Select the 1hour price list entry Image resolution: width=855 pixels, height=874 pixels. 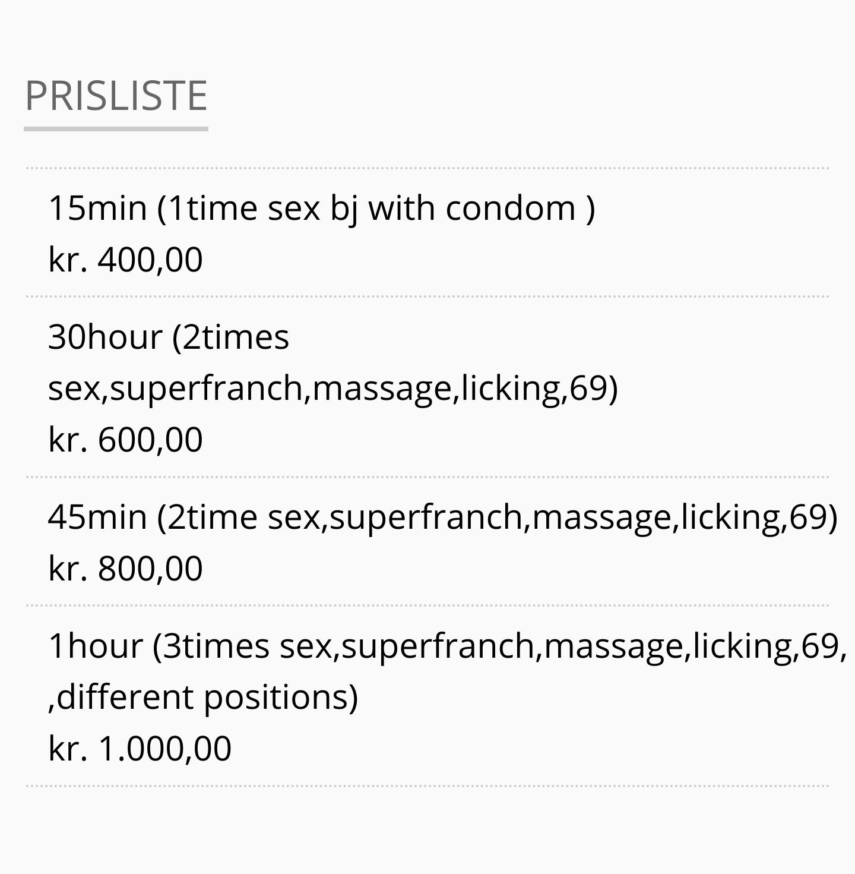click(x=447, y=646)
